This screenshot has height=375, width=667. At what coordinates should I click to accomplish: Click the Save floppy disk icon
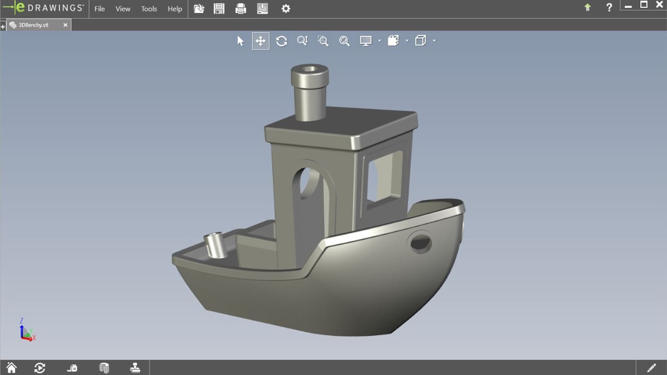coord(219,9)
